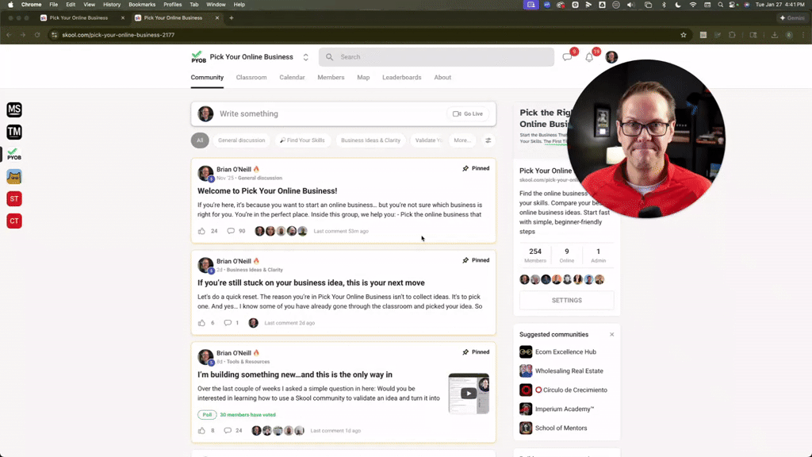Open your profile avatar in the top right
This screenshot has height=457, width=812.
click(611, 56)
